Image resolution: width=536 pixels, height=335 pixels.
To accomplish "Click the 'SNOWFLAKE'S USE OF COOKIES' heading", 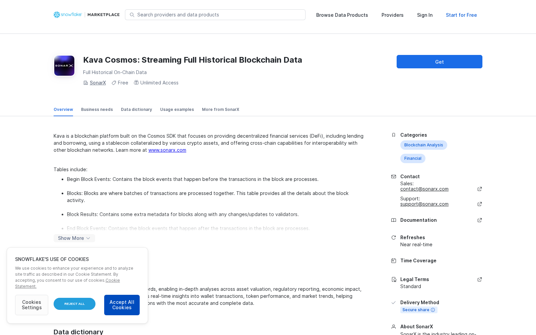I will click(x=52, y=259).
